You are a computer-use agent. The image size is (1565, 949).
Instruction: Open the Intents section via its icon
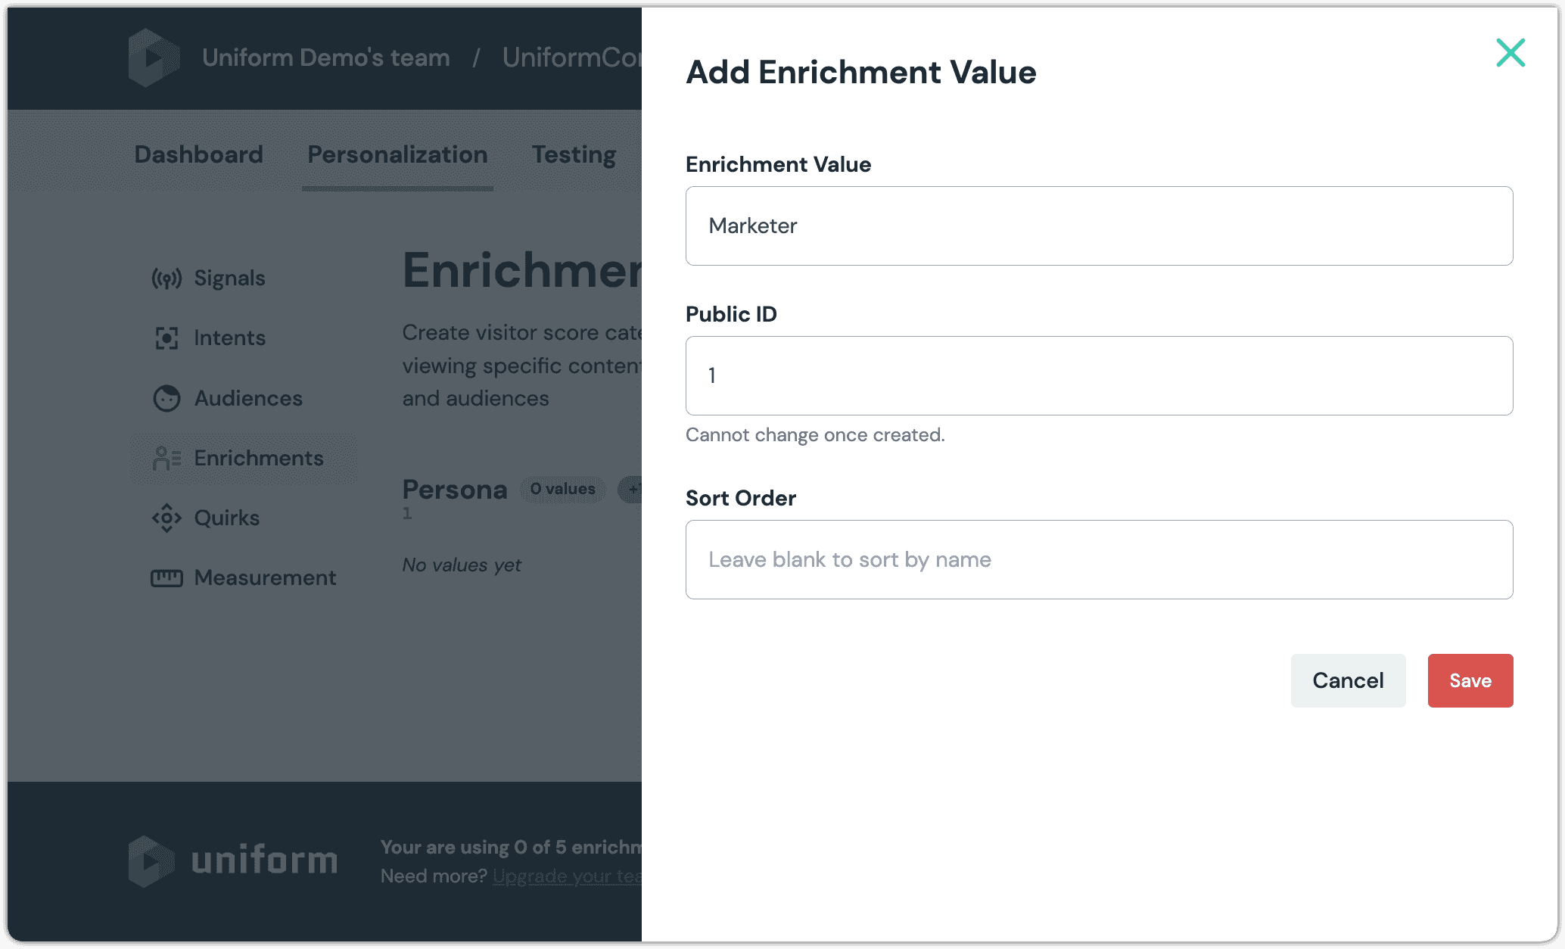167,338
